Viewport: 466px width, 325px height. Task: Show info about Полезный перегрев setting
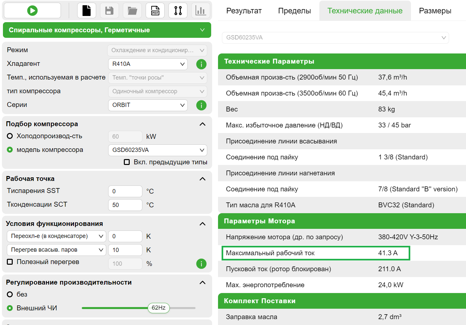pos(201,264)
